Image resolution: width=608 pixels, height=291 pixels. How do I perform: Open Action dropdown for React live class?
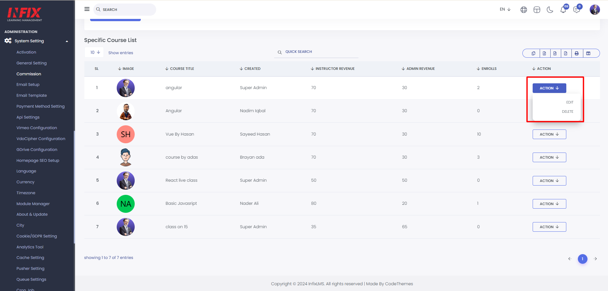click(x=549, y=181)
